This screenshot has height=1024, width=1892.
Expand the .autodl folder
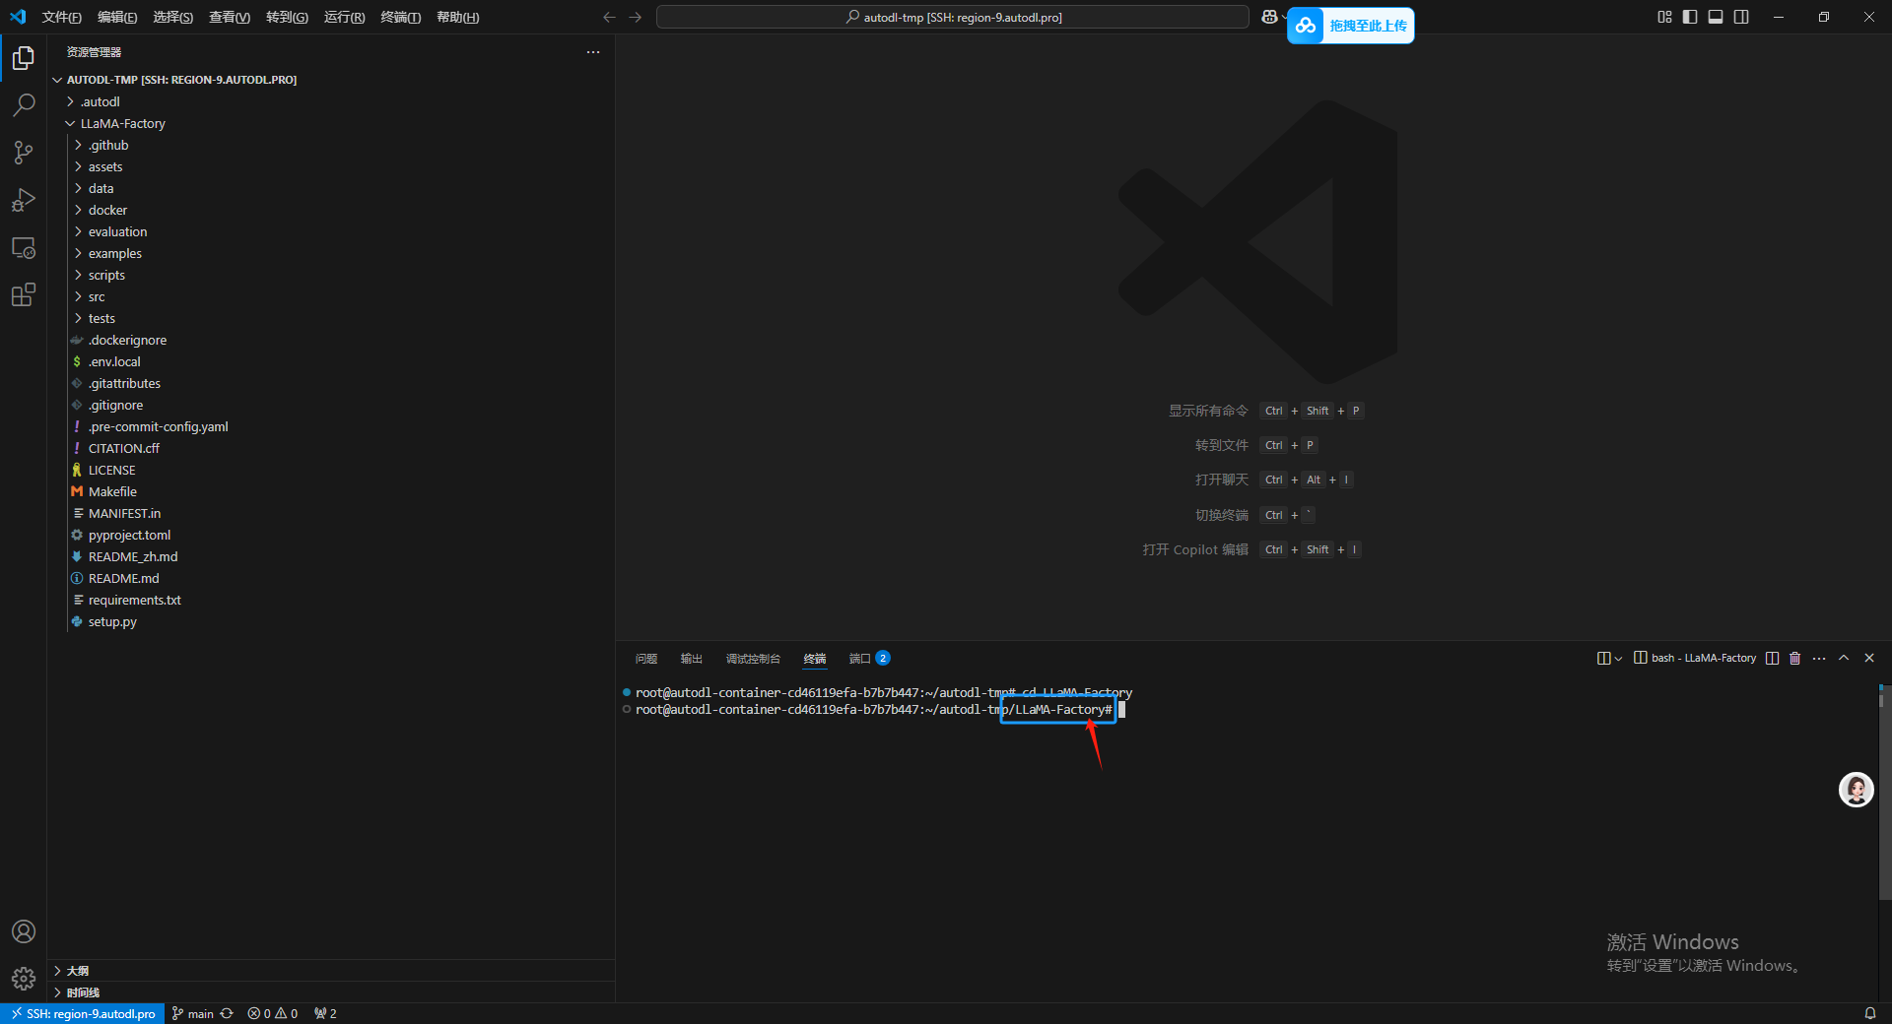click(331, 101)
